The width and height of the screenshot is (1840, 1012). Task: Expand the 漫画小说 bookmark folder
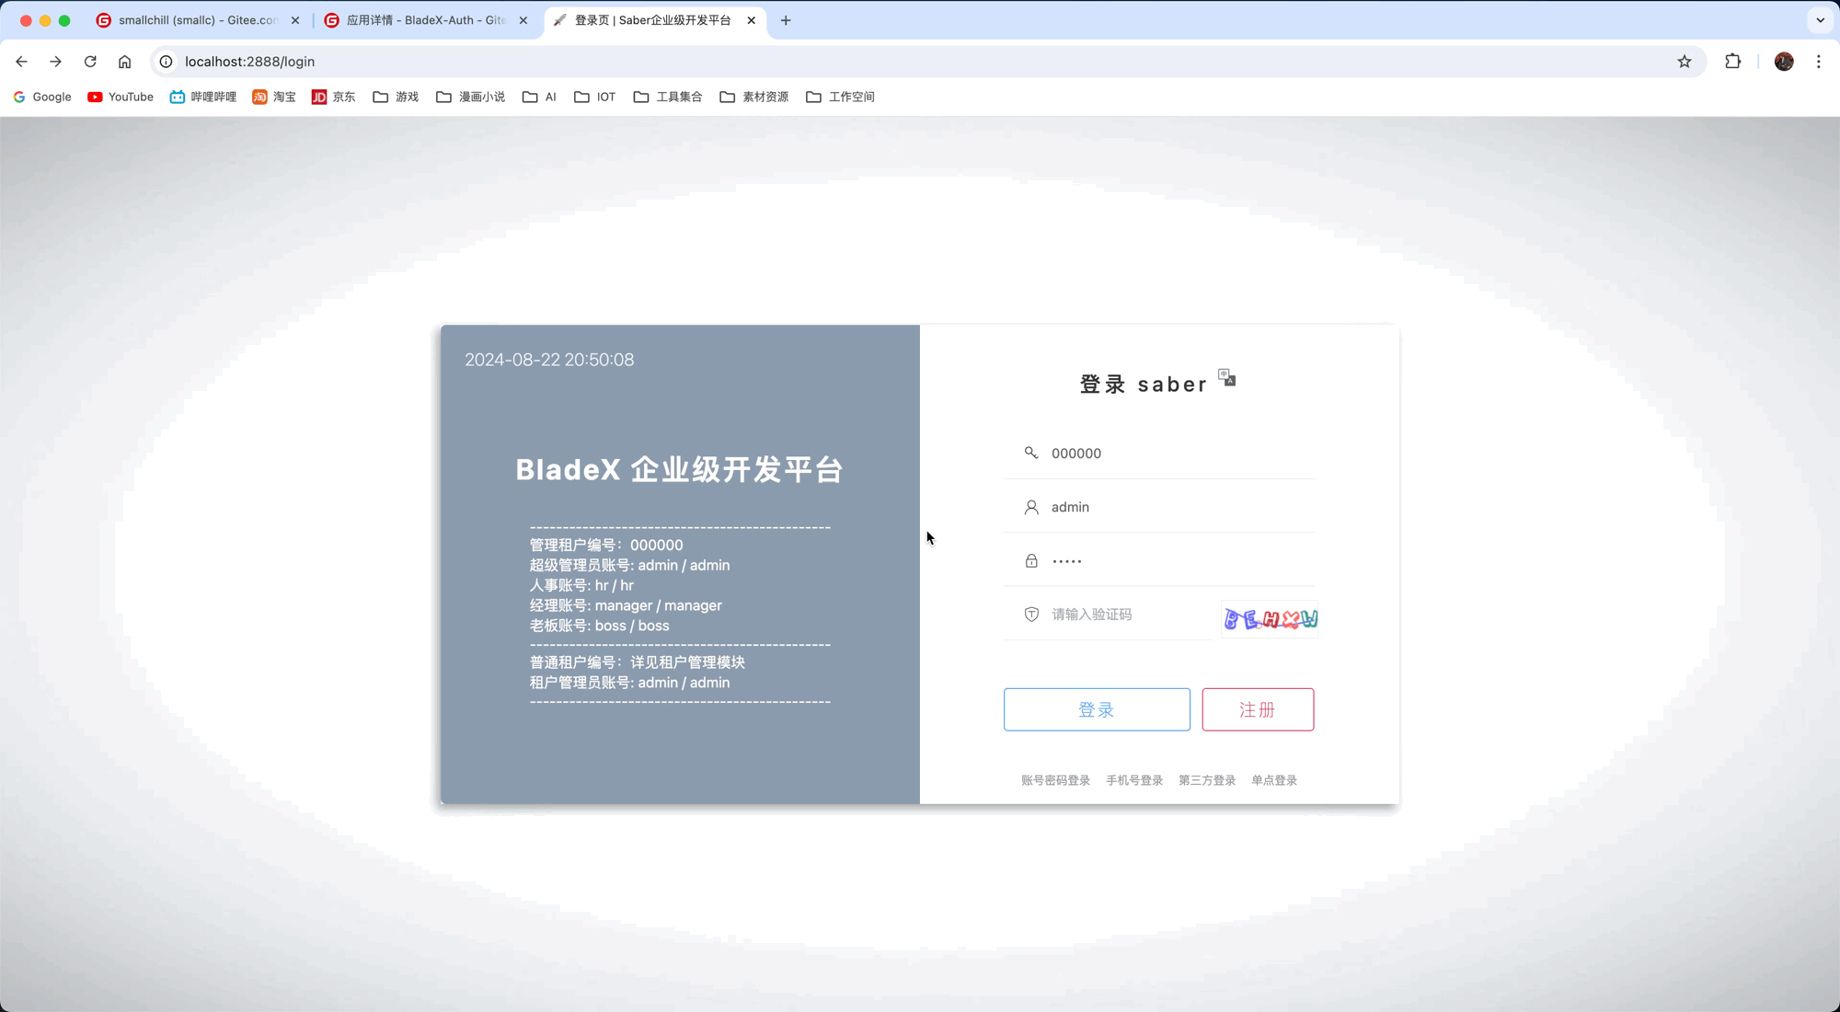(470, 97)
